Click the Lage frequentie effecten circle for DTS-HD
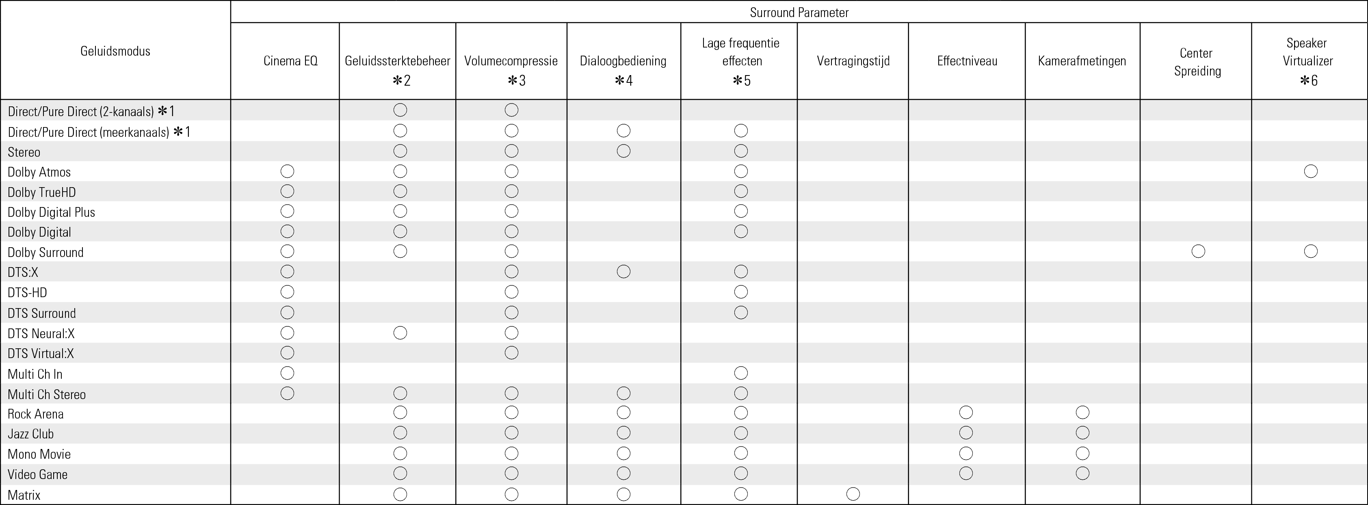This screenshot has width=1368, height=505. pos(741,291)
